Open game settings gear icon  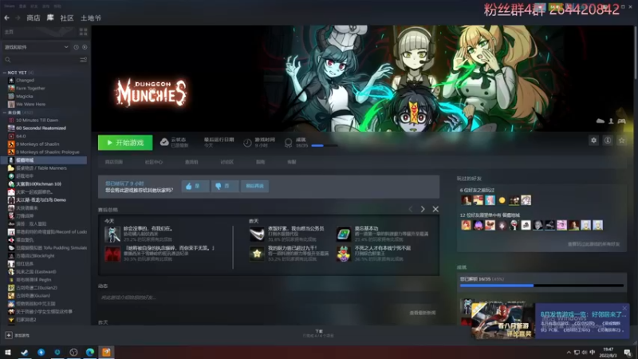[593, 140]
